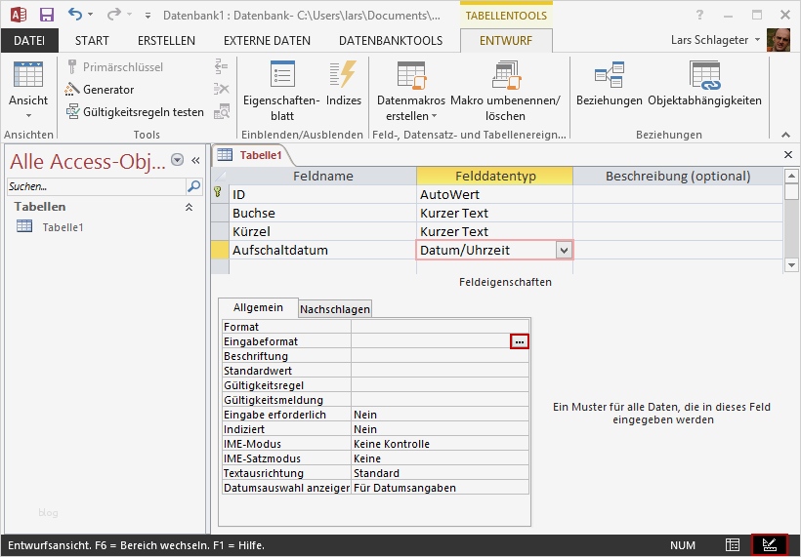The image size is (801, 557).
Task: Open Quick Access toolbar customize dropdown
Action: (x=148, y=16)
